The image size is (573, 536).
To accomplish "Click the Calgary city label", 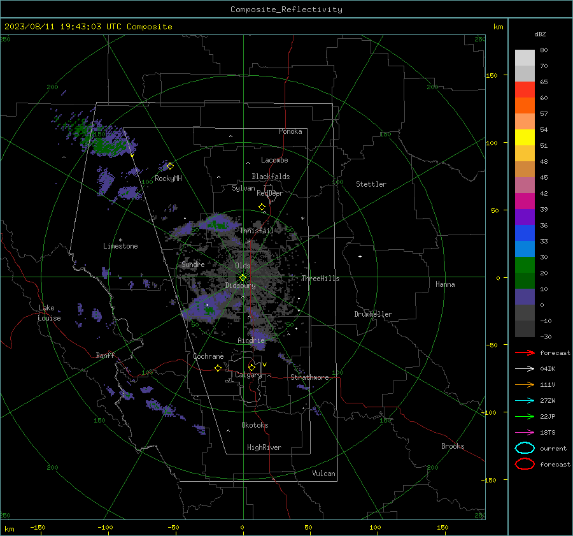I will [248, 375].
